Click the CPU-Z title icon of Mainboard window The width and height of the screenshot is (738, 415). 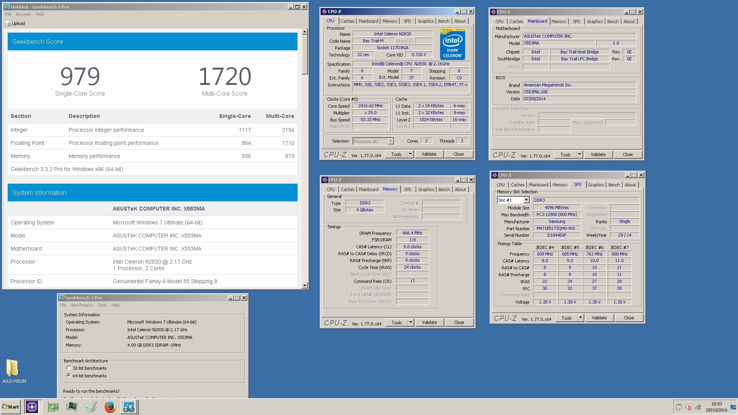point(494,12)
